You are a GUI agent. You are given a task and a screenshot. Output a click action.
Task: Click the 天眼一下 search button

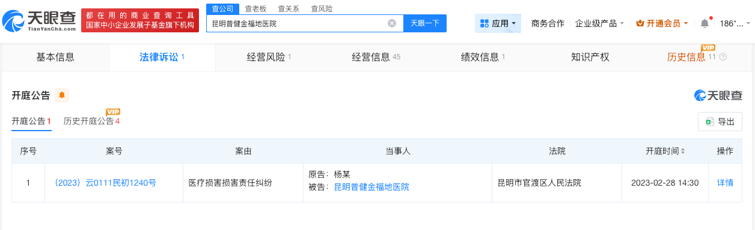tap(425, 23)
